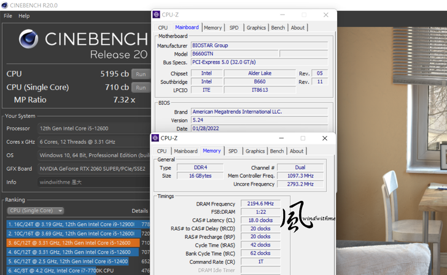This screenshot has height=275, width=447.
Task: Open the File menu in Cinebench
Action: point(8,16)
